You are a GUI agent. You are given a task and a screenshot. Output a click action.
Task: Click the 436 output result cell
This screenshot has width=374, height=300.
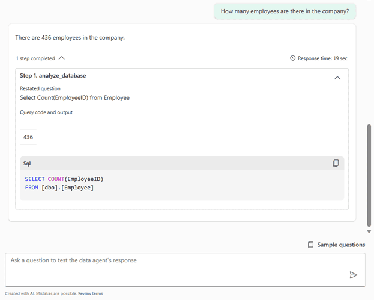click(28, 137)
